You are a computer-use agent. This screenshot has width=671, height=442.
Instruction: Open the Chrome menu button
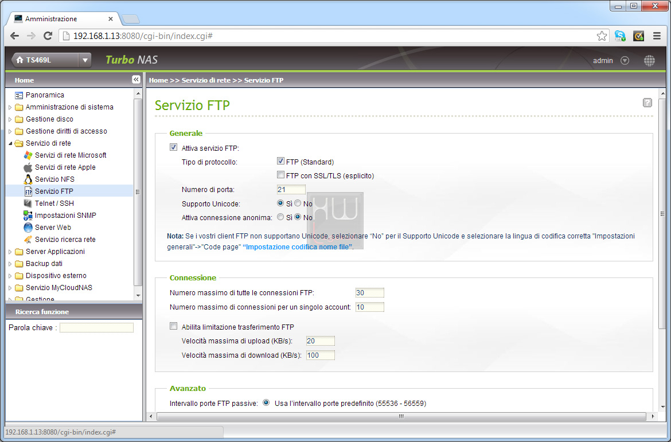(657, 36)
